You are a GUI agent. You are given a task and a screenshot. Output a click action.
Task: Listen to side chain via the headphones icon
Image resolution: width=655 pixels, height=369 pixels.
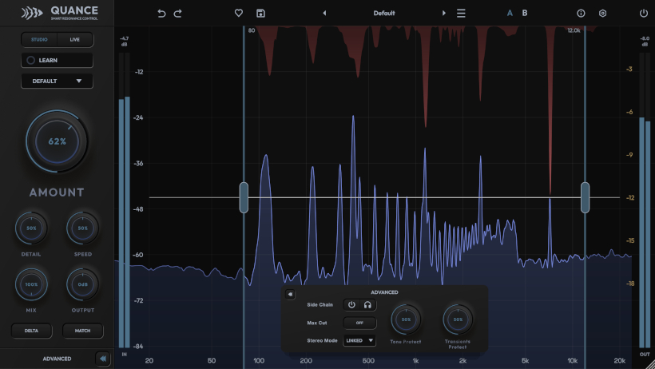[x=367, y=304]
